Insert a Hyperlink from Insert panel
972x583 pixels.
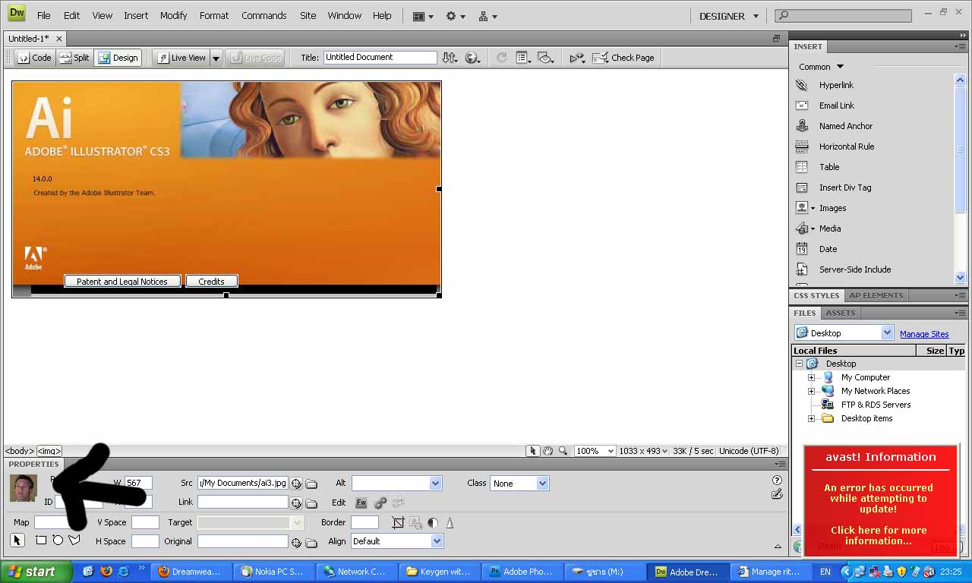836,85
